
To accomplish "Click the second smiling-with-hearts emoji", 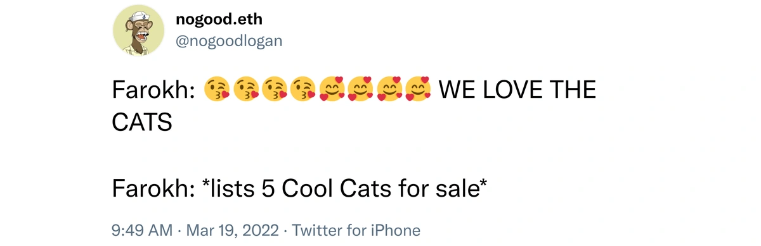I will [360, 90].
